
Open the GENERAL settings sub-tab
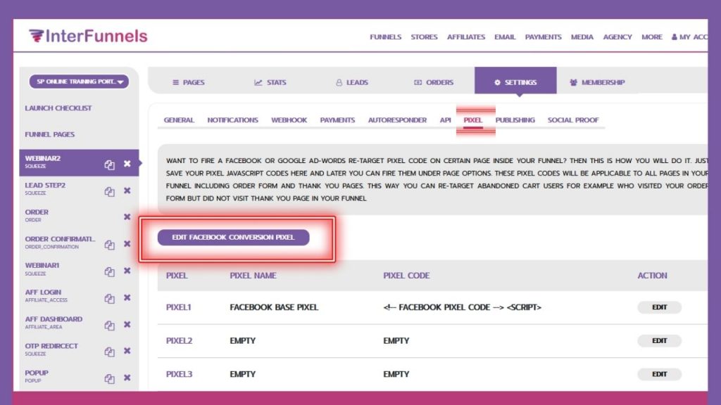(179, 120)
